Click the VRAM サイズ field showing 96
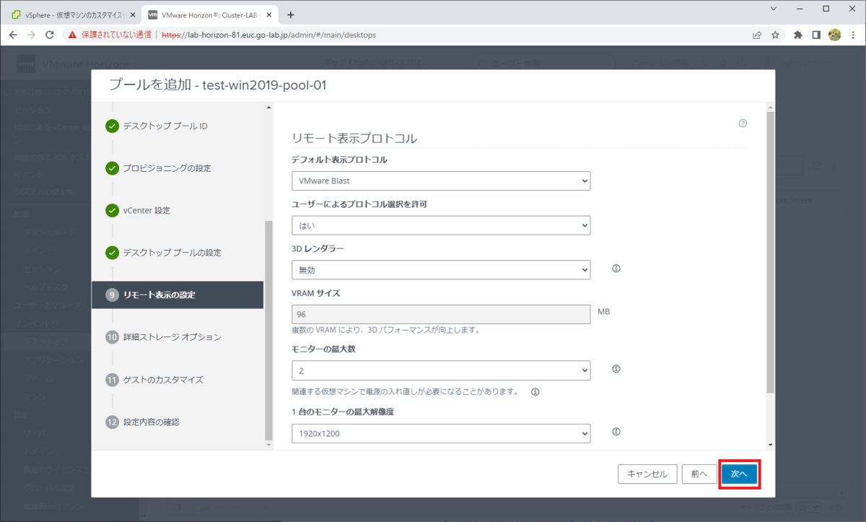Viewport: 866px width, 522px height. pos(441,314)
